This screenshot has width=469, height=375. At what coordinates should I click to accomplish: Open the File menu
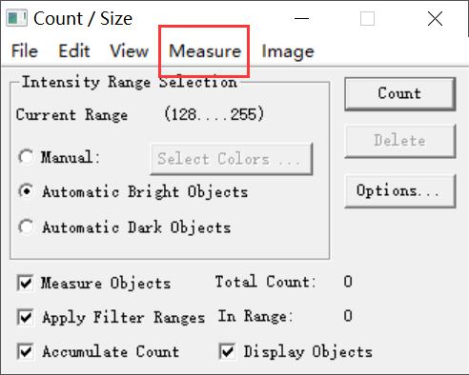click(25, 51)
